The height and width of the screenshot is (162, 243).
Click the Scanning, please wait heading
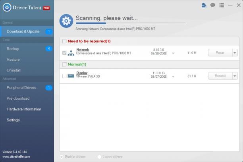click(x=106, y=18)
